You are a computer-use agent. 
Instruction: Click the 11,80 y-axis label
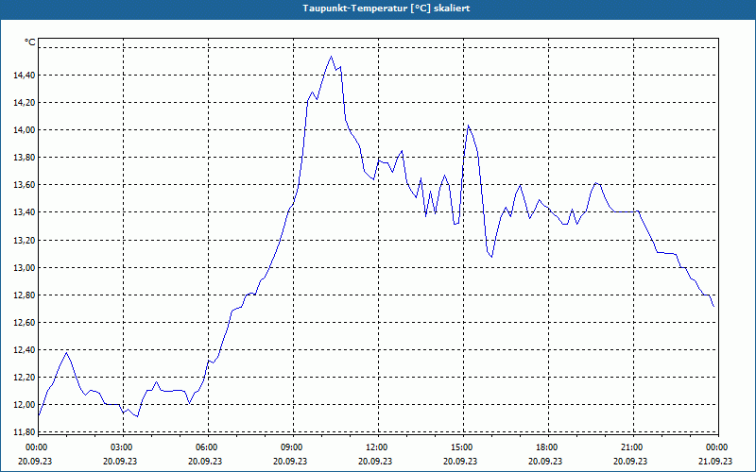pyautogui.click(x=24, y=432)
